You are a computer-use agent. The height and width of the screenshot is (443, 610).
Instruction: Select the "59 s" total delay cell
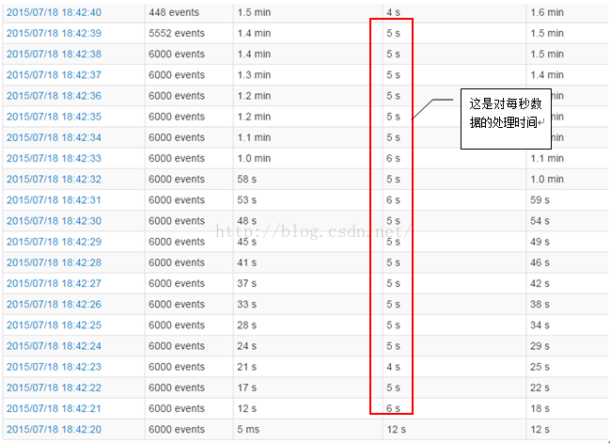pyautogui.click(x=540, y=200)
